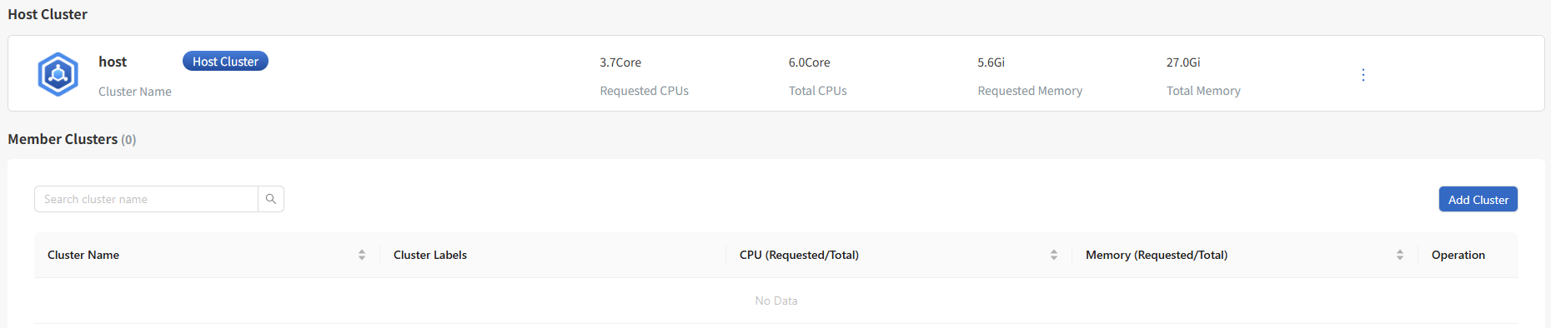This screenshot has width=1551, height=328.
Task: Click the host cluster hexagon logo icon
Action: click(58, 74)
